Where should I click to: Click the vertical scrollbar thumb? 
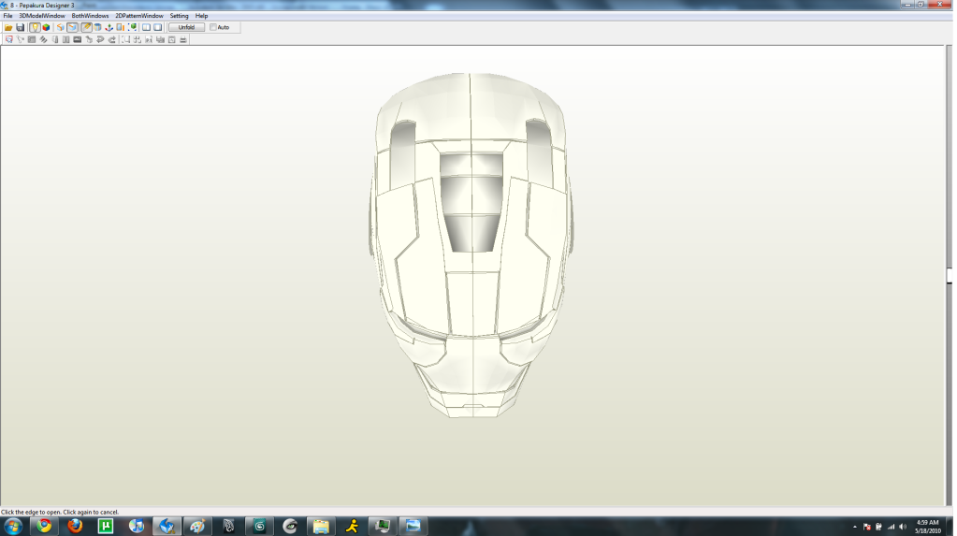(950, 275)
